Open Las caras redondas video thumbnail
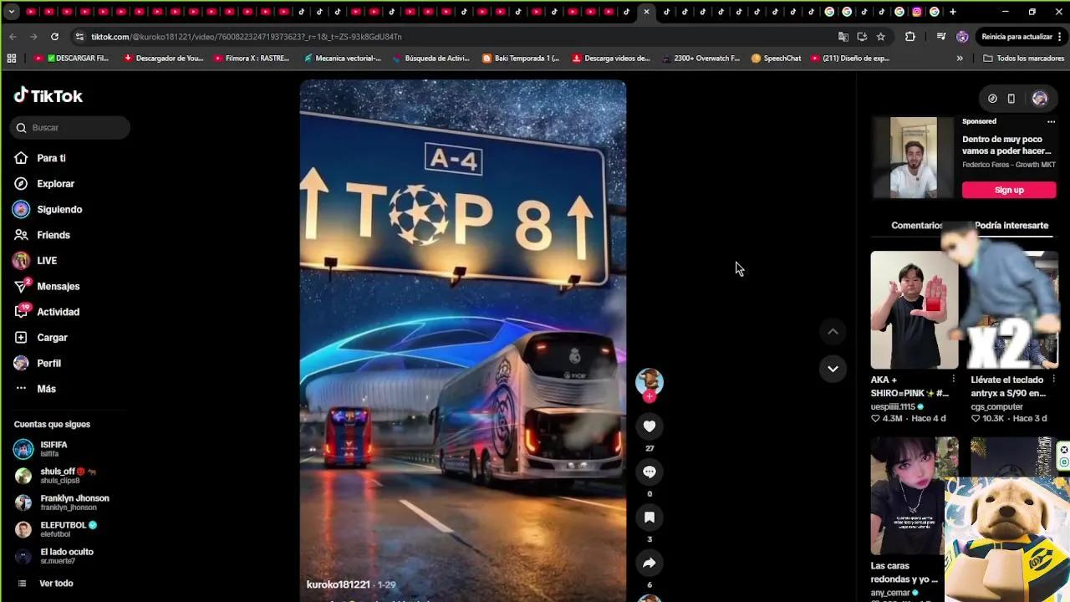Viewport: 1070px width, 602px height. (x=915, y=496)
